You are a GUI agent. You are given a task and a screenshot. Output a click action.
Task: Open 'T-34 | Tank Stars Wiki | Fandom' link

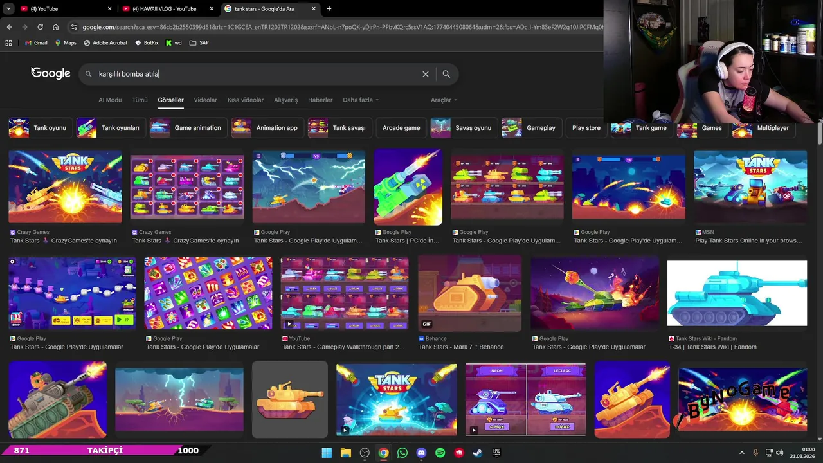713,347
